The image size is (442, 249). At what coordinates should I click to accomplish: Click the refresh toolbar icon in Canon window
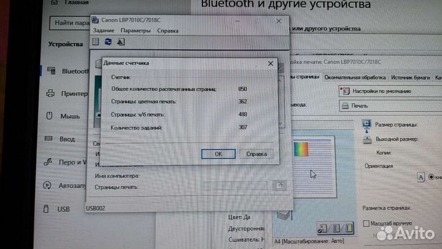108,42
